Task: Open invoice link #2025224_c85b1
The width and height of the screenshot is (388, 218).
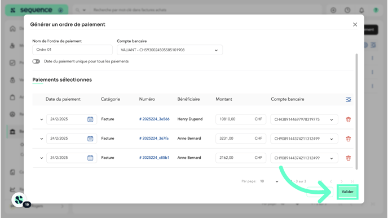Action: [154, 158]
